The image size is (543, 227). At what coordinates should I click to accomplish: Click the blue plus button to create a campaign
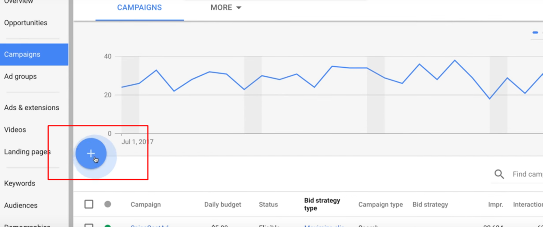pos(91,153)
